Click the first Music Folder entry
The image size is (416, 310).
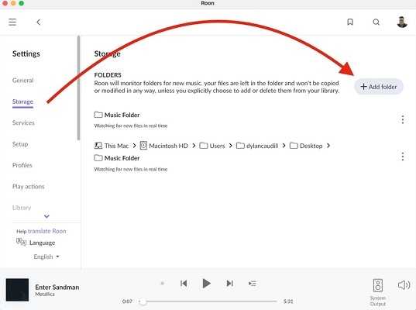117,115
